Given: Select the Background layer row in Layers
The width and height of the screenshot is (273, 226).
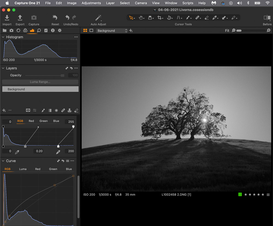Looking at the screenshot, I should [x=40, y=89].
